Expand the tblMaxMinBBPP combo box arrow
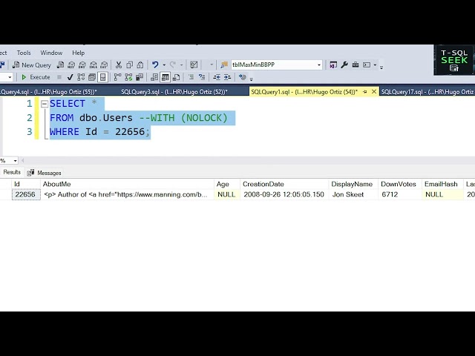Screen dimensions: 475x356 pos(319,65)
